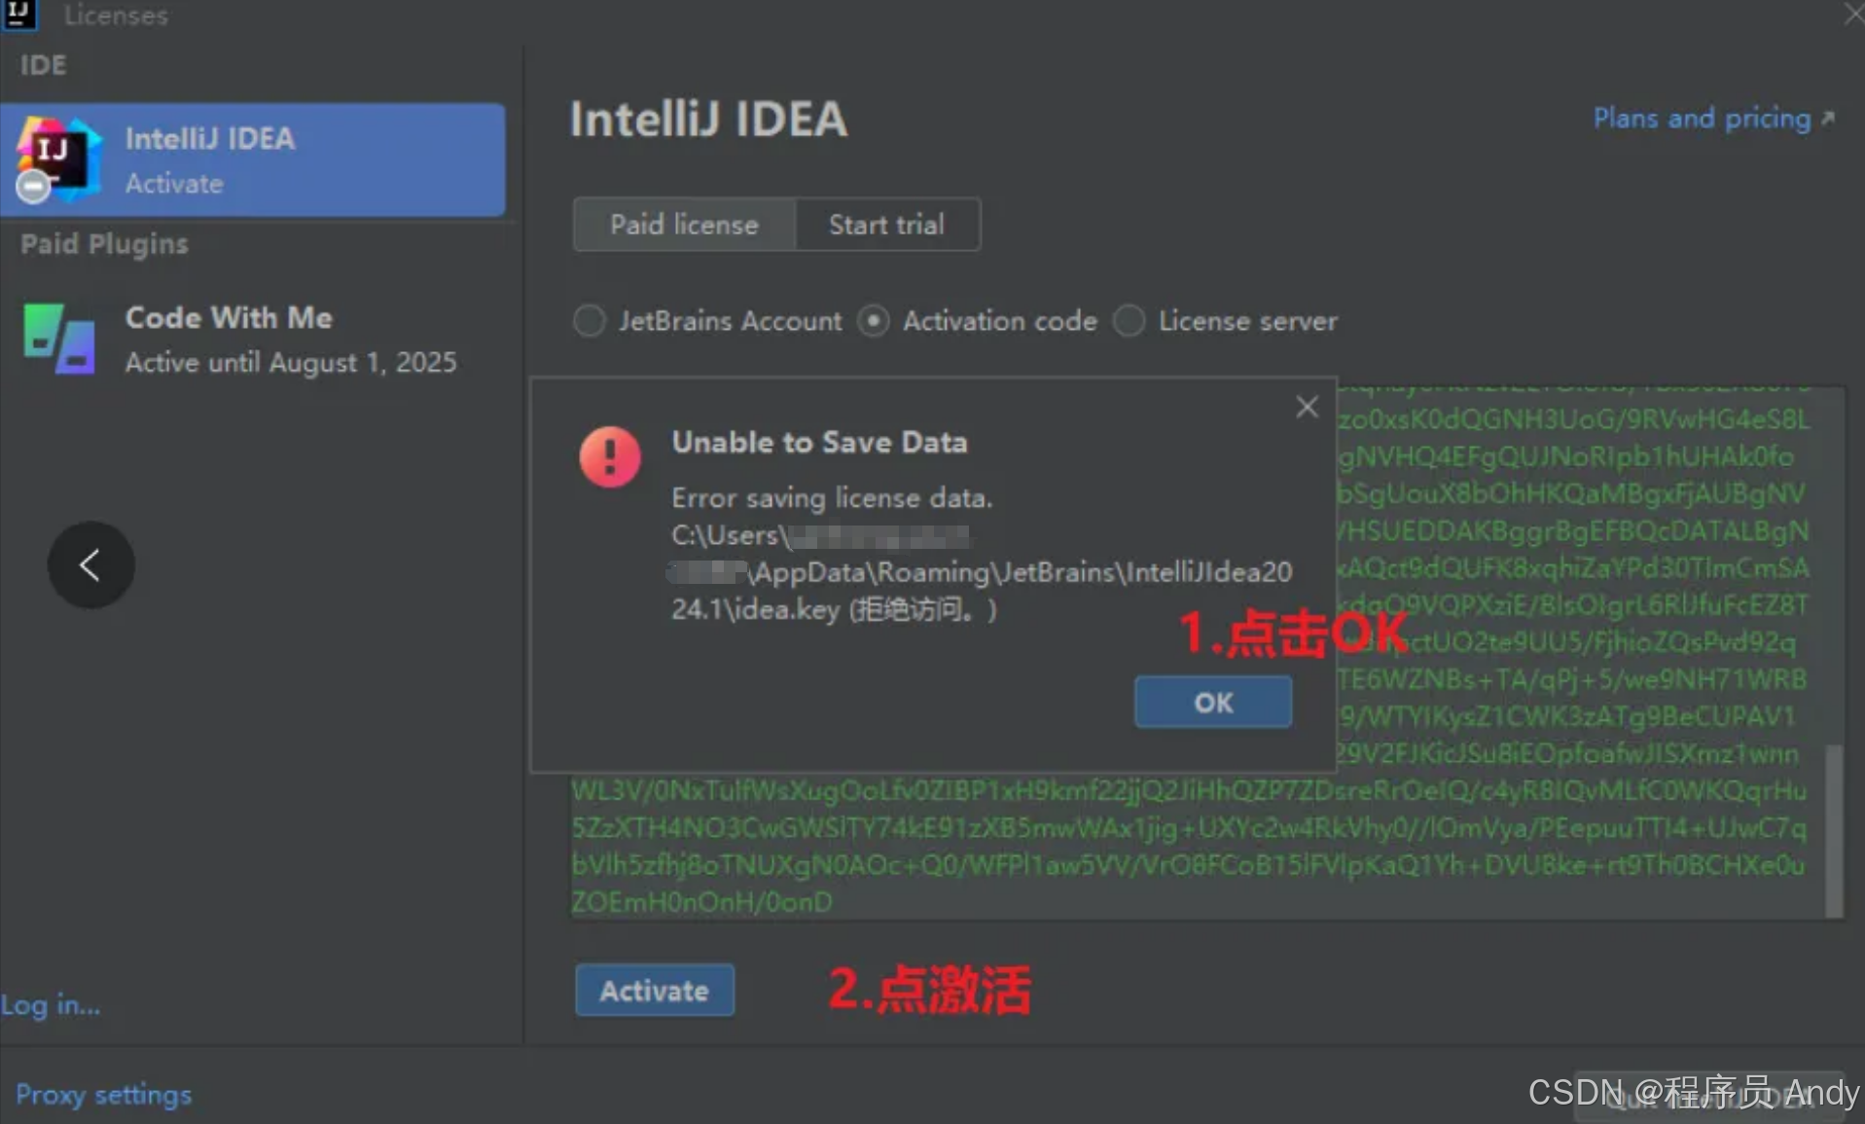The height and width of the screenshot is (1124, 1865).
Task: Click the Activate button
Action: click(654, 991)
